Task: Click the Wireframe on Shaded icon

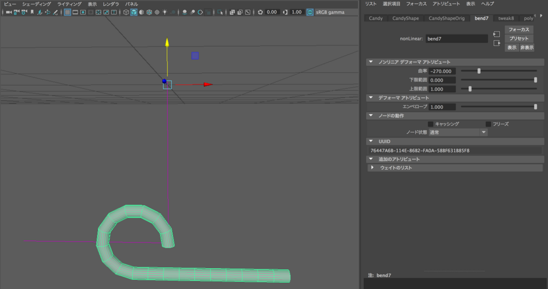Action: (x=149, y=12)
